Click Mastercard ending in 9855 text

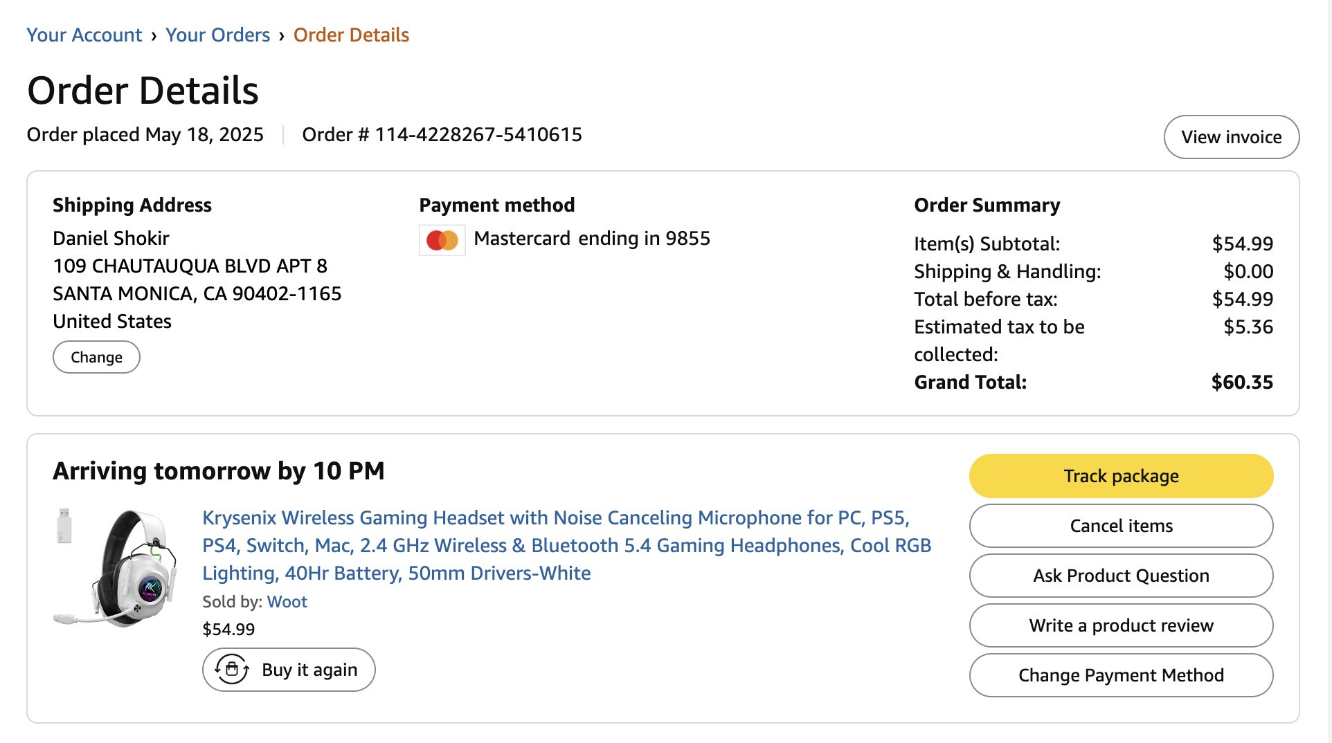click(592, 239)
